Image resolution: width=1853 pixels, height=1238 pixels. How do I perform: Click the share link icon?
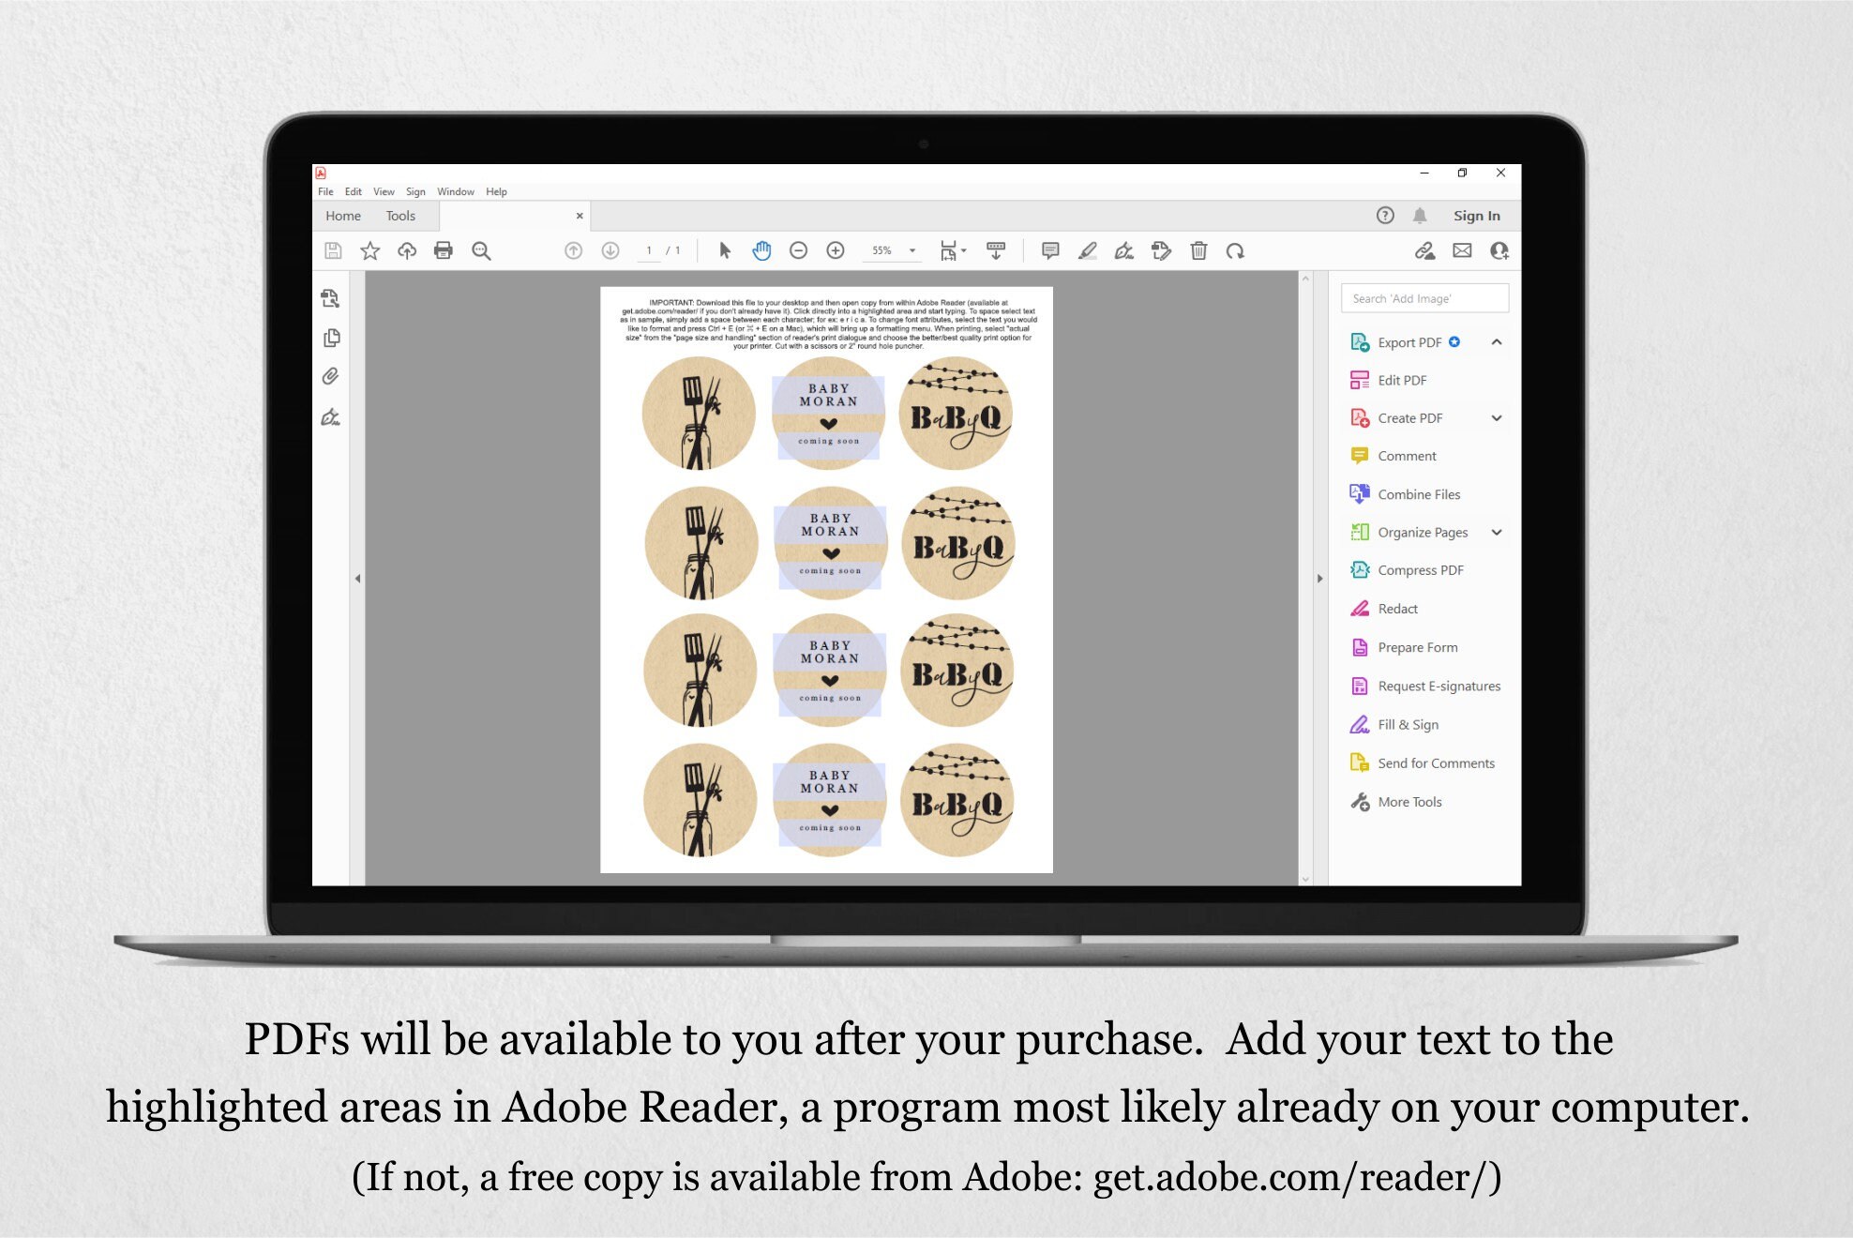[1424, 250]
